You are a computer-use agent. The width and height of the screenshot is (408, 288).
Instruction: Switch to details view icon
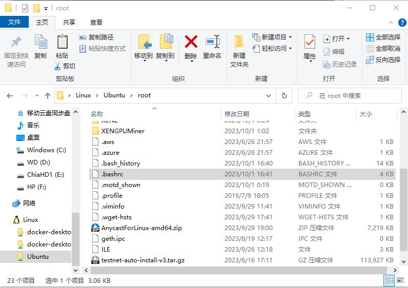coord(389,280)
